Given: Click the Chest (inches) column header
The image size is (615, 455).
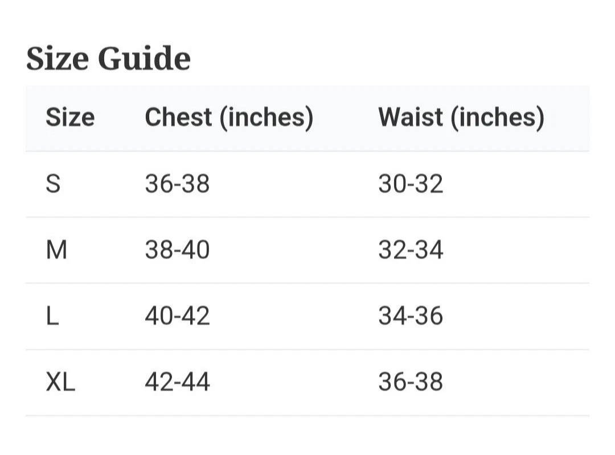Looking at the screenshot, I should (229, 118).
